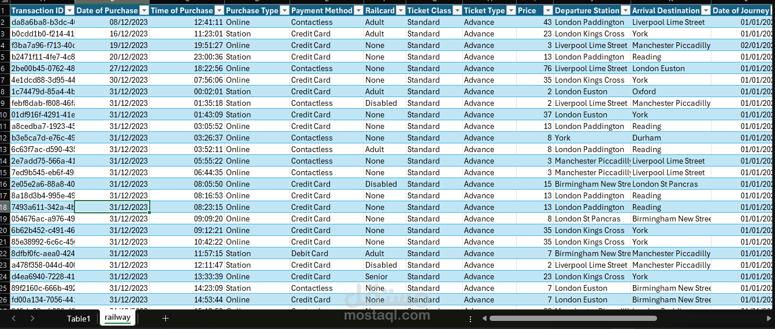Open the Departure Station filter dropdown
The width and height of the screenshot is (775, 329).
[625, 10]
